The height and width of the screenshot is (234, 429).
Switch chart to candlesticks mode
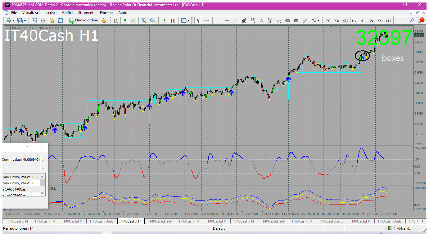pos(124,20)
